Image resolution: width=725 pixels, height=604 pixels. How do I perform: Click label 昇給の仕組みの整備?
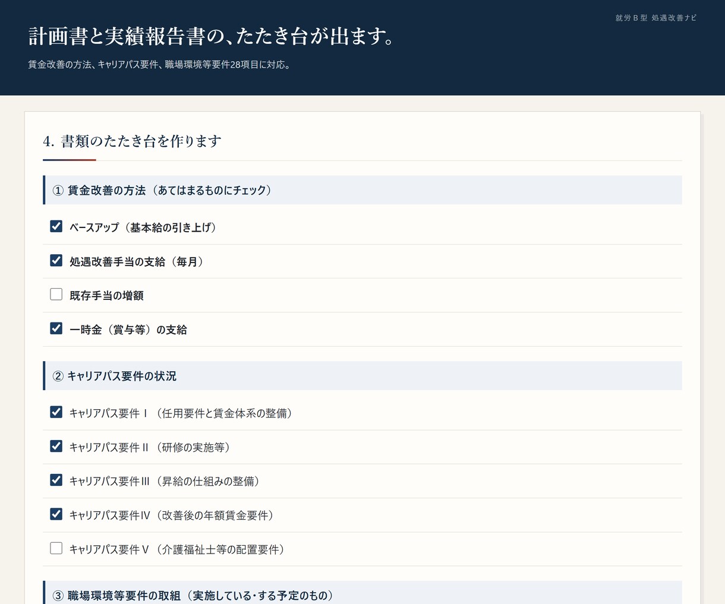tap(208, 482)
